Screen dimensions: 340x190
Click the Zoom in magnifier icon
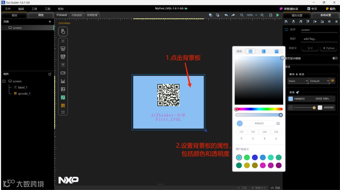pos(262,15)
